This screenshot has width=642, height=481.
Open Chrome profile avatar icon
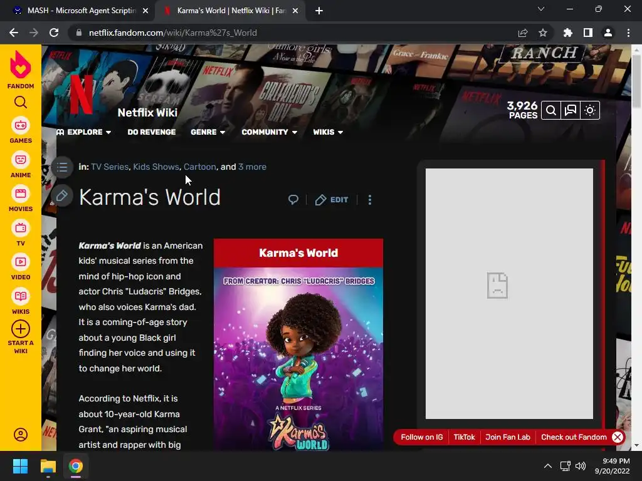coord(608,33)
